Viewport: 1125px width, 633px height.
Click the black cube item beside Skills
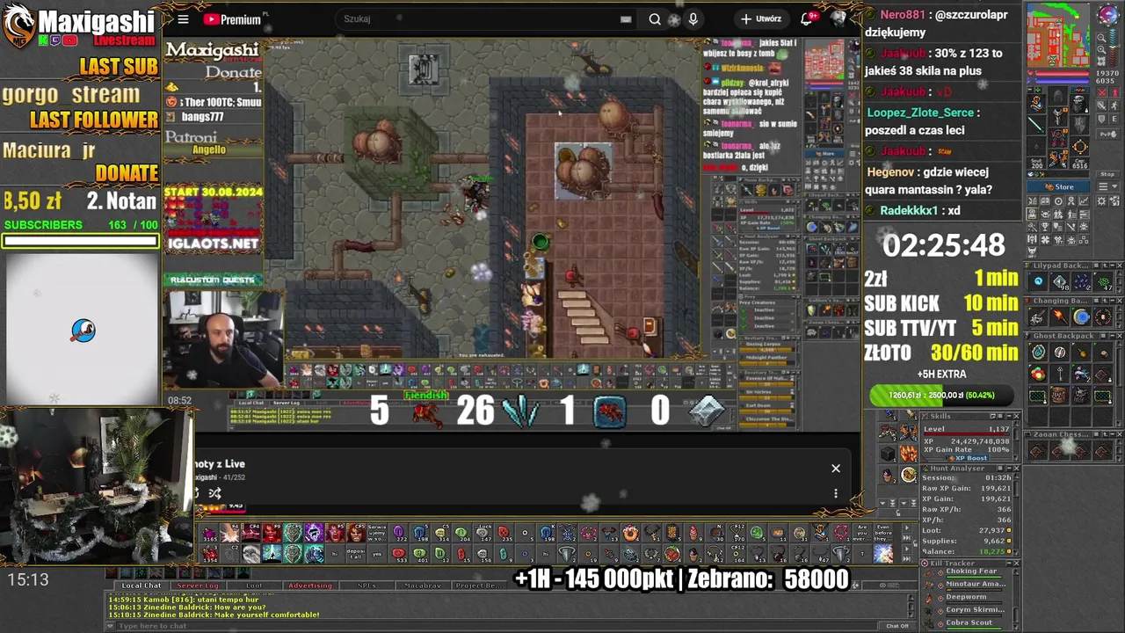(x=888, y=454)
